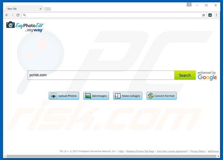The width and height of the screenshot is (223, 160).
Task: Reload the page with the refresh icon
Action: point(18,15)
